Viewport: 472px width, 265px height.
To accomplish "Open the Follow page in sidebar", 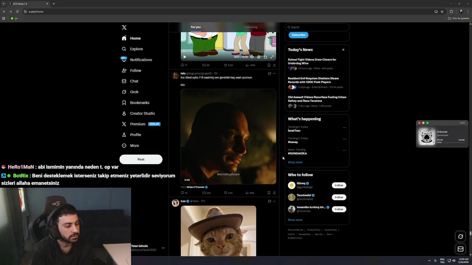I will pyautogui.click(x=132, y=70).
